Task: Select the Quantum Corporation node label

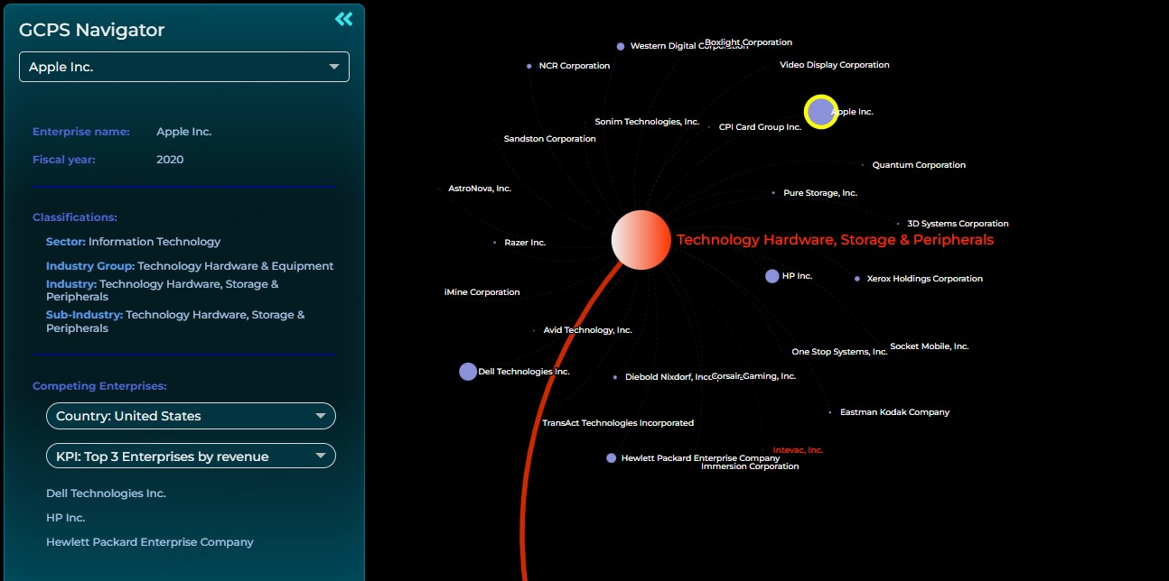Action: coord(918,165)
